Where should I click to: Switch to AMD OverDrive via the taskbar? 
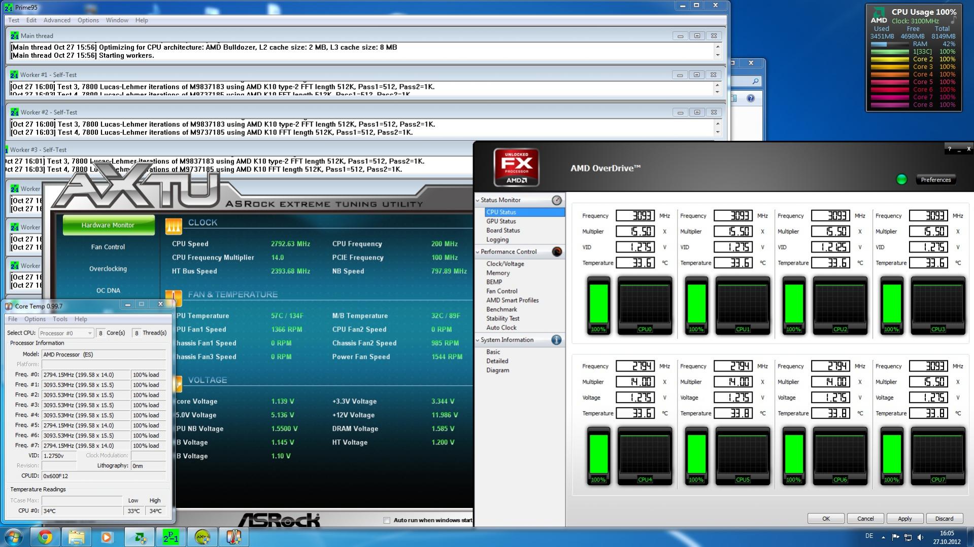(x=140, y=537)
